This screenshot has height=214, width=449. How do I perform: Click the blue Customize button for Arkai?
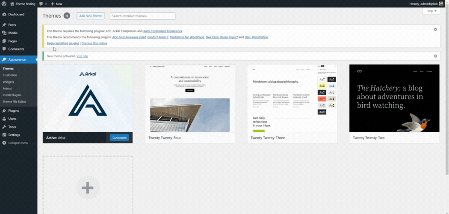(x=119, y=138)
